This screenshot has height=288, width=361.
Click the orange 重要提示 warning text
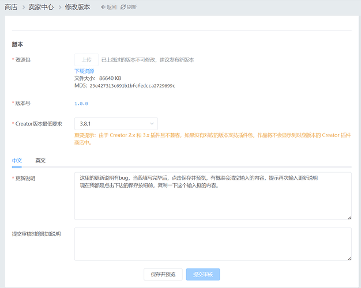pyautogui.click(x=212, y=139)
